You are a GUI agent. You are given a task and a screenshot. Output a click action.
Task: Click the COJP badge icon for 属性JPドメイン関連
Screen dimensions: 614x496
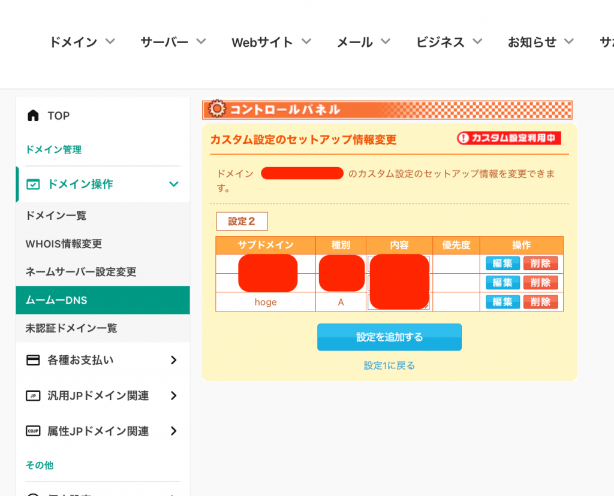[x=34, y=431]
